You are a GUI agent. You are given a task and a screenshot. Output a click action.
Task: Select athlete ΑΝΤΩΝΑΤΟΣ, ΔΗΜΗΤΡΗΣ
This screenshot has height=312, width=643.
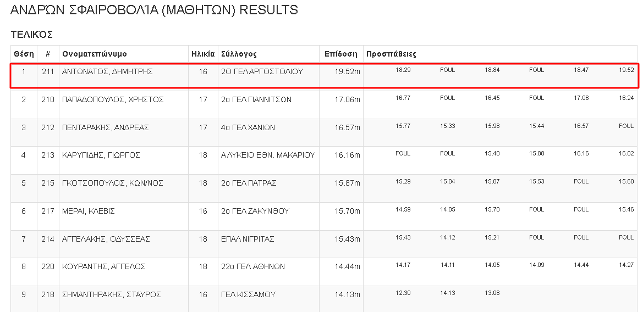pos(107,71)
